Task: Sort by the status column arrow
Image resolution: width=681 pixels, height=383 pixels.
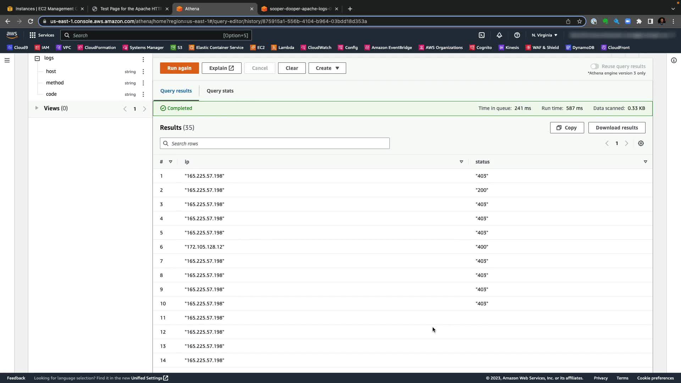Action: click(x=645, y=162)
